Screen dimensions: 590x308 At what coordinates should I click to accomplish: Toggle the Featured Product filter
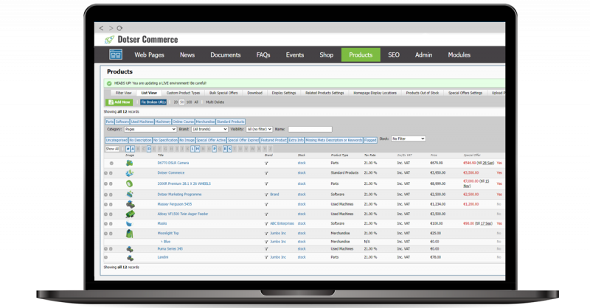click(274, 140)
